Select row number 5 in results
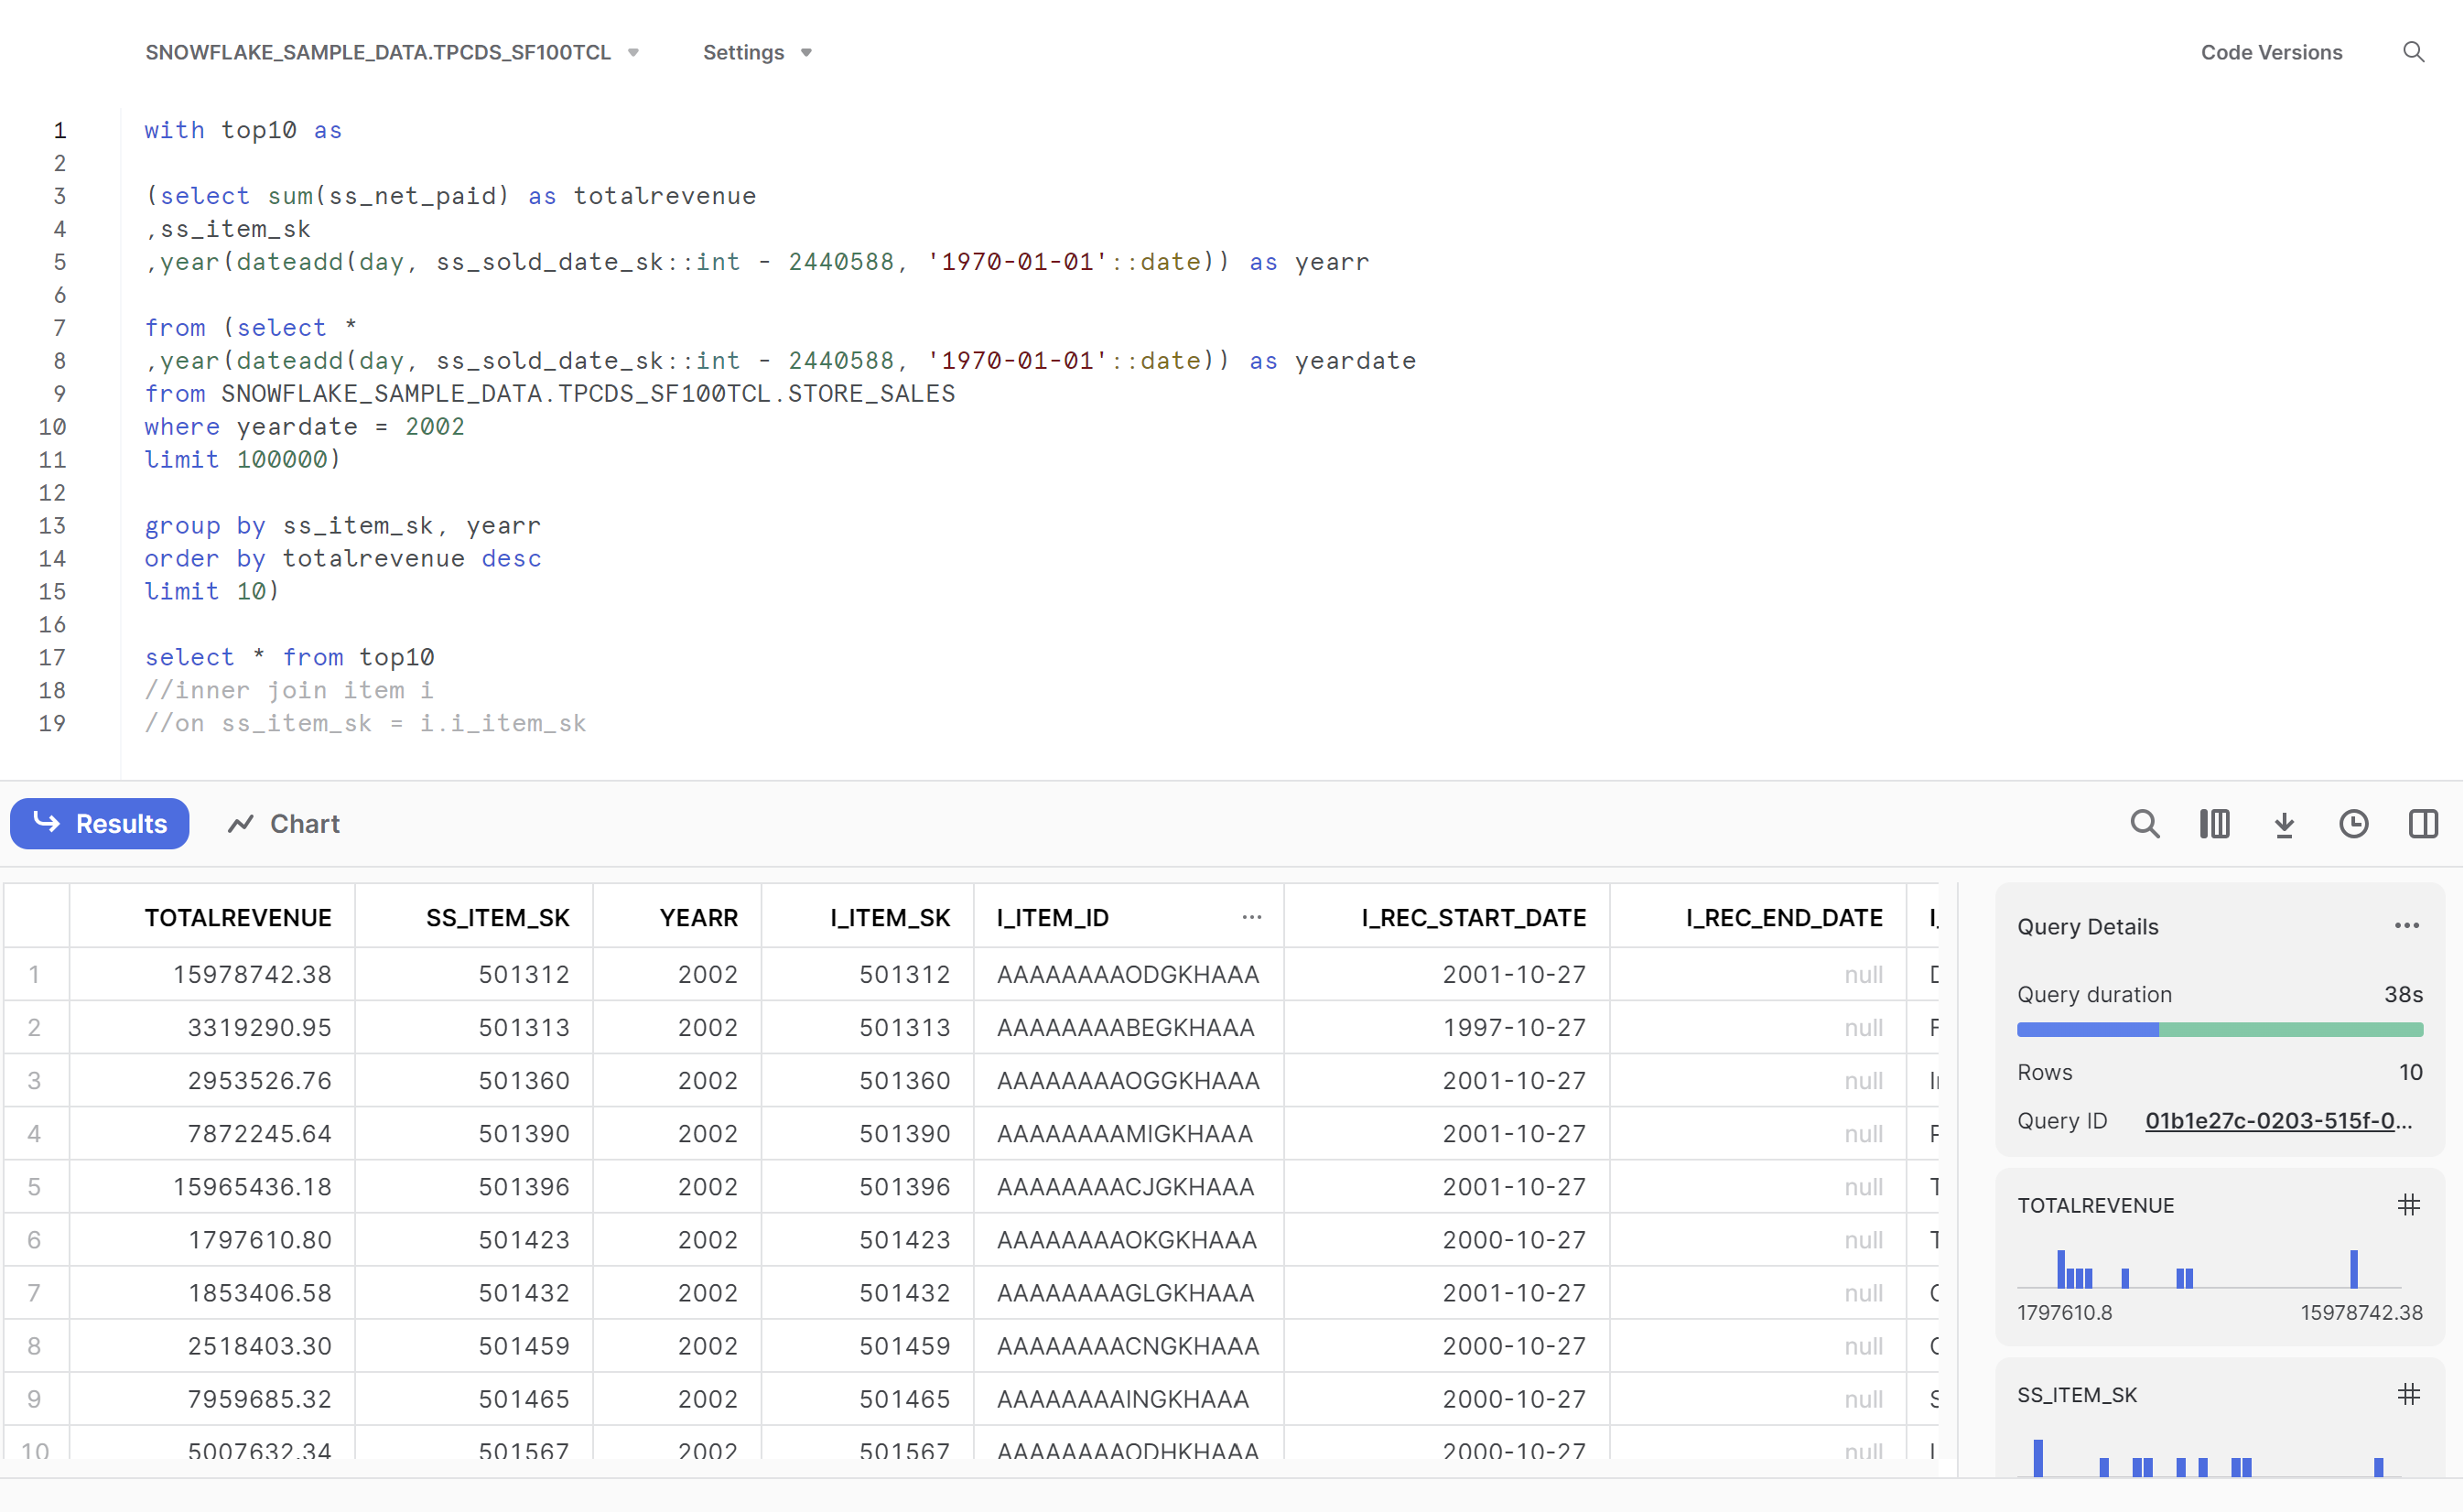The height and width of the screenshot is (1512, 2464). click(35, 1187)
